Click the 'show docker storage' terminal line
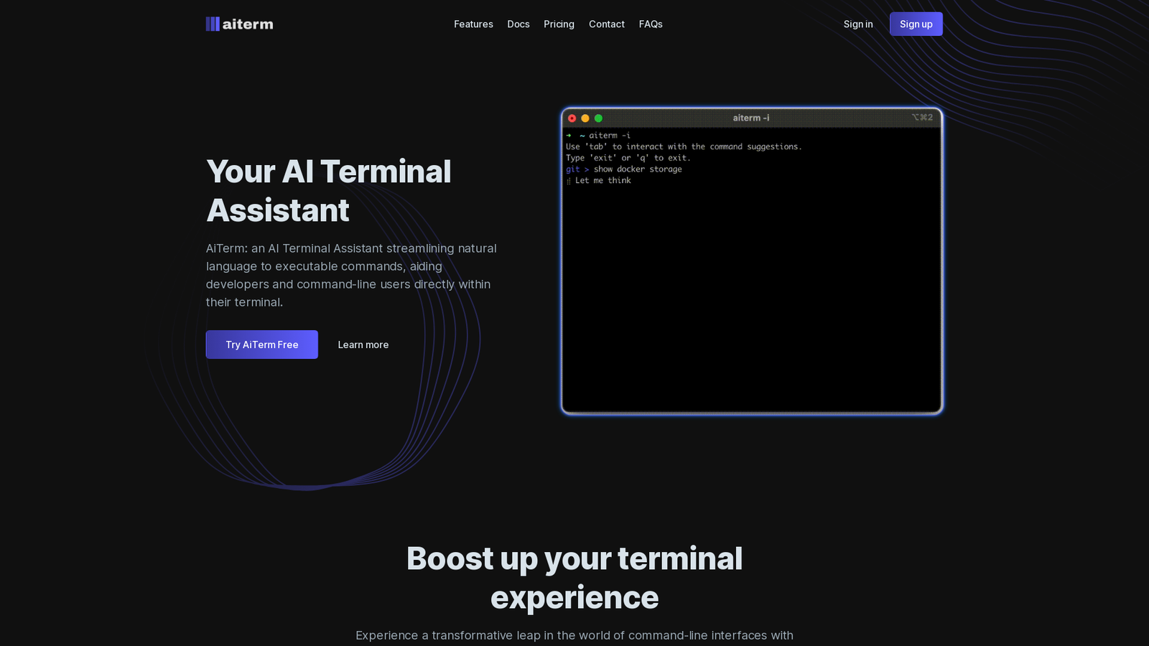Image resolution: width=1149 pixels, height=646 pixels. point(624,169)
